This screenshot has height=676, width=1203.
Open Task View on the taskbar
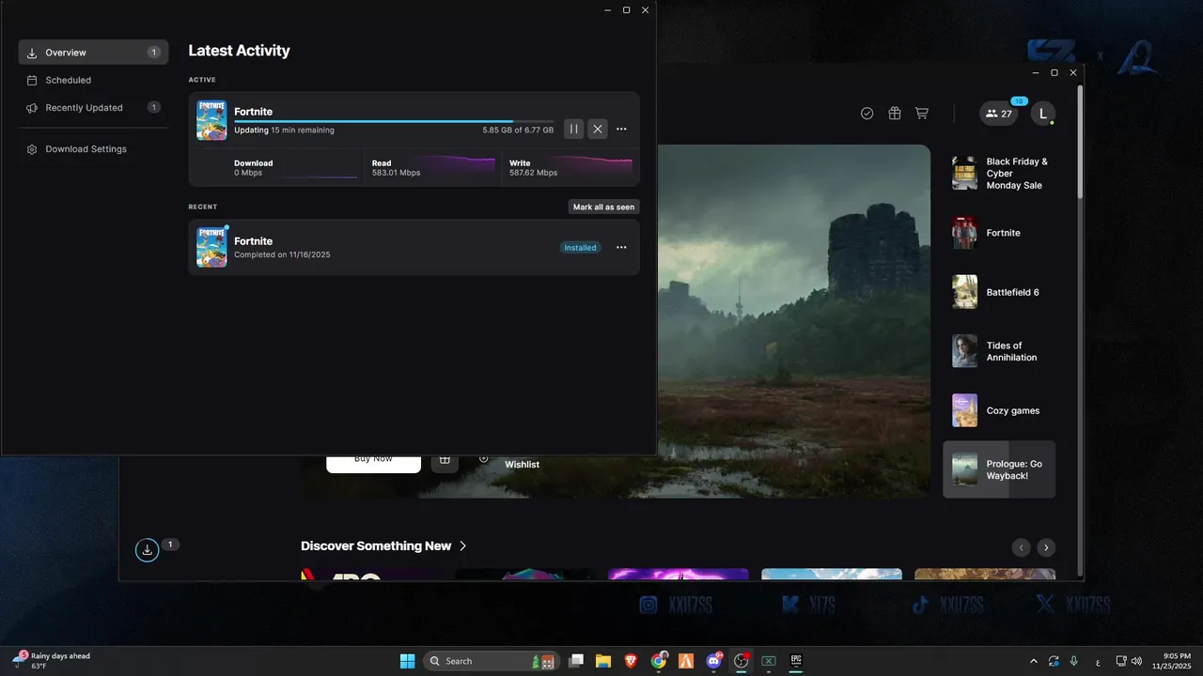576,661
